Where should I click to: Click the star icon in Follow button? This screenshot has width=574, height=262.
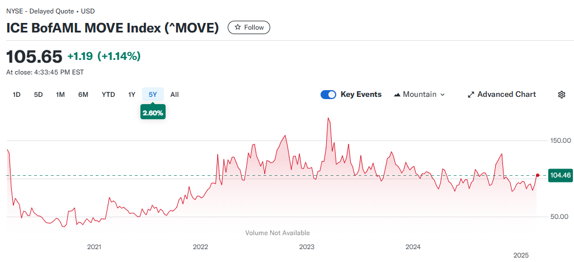[238, 27]
